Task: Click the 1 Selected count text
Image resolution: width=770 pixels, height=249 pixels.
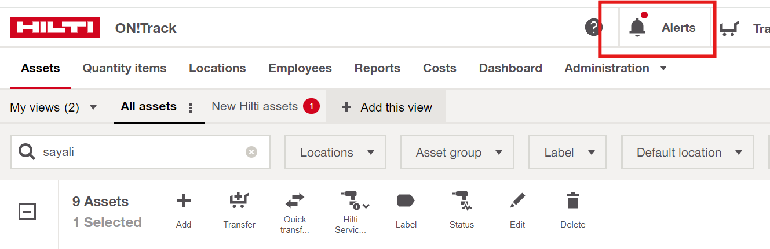Action: [x=107, y=222]
